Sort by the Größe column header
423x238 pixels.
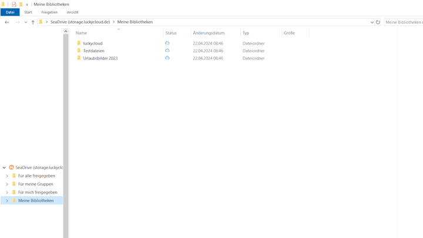click(289, 33)
